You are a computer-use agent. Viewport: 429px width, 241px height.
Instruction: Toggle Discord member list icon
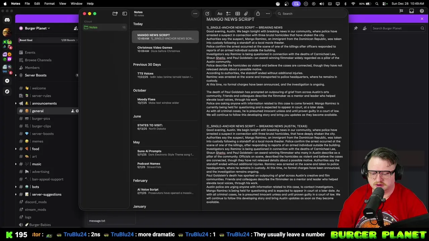click(x=365, y=28)
